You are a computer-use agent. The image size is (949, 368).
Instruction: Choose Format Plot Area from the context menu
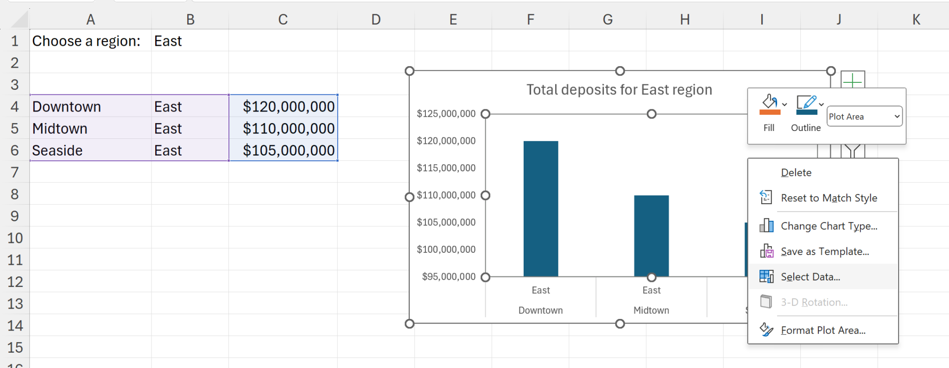[x=823, y=330]
